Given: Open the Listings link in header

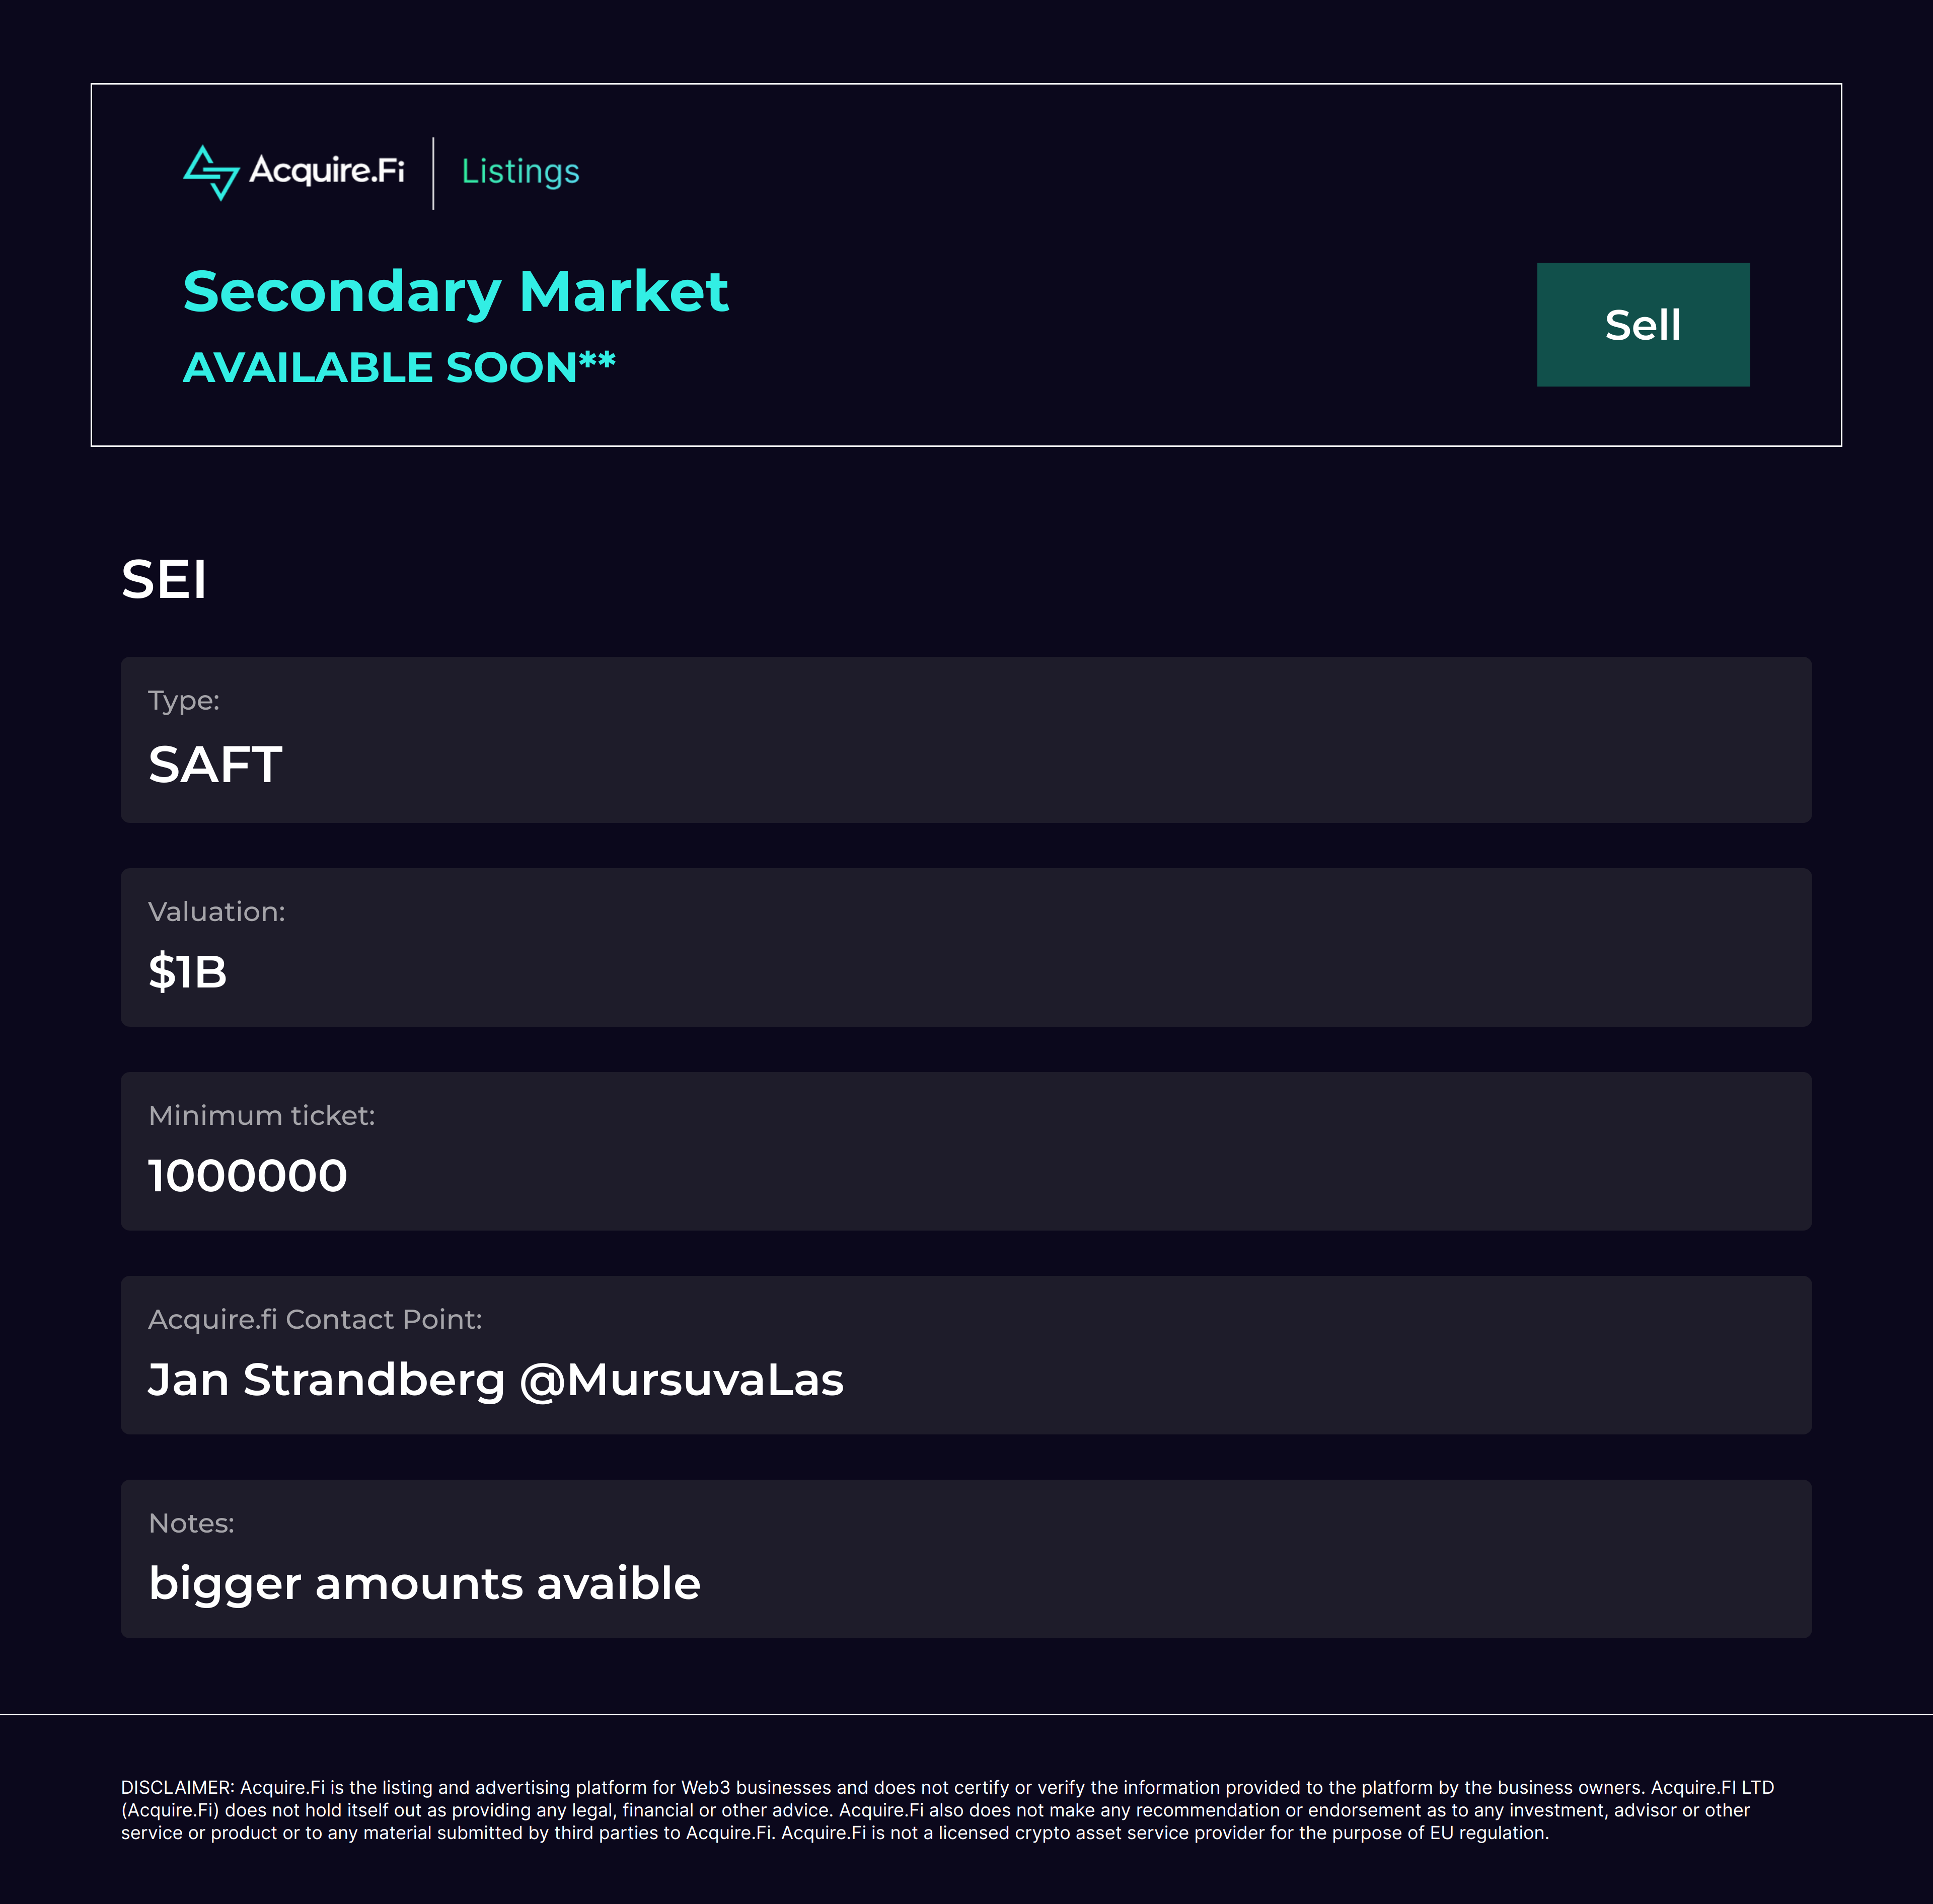Looking at the screenshot, I should click(520, 172).
